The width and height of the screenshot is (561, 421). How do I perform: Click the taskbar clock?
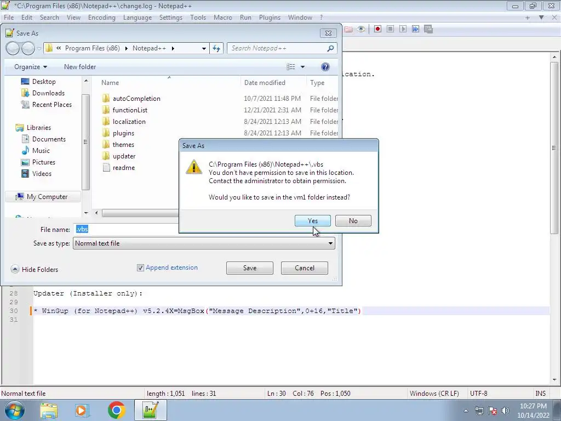533,410
